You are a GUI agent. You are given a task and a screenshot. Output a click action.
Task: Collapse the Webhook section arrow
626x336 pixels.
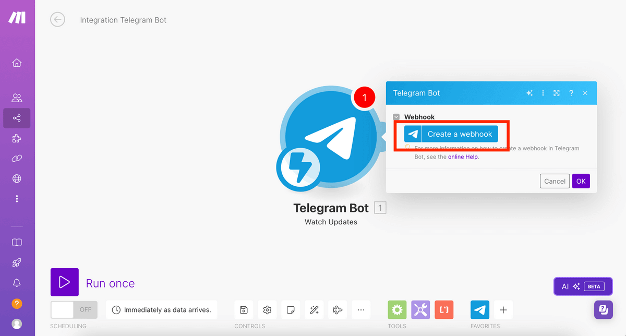396,117
